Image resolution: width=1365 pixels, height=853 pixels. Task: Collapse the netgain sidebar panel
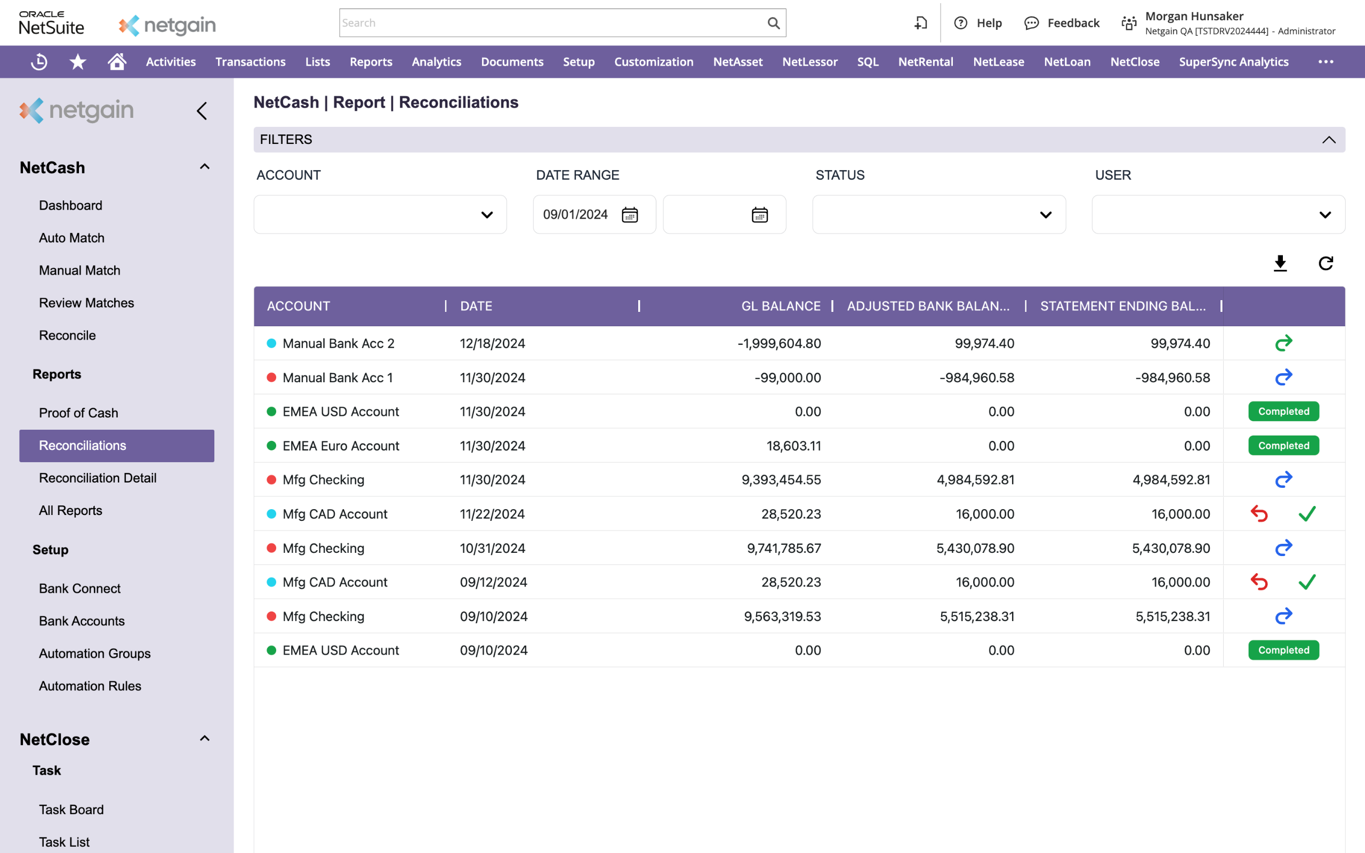coord(202,110)
